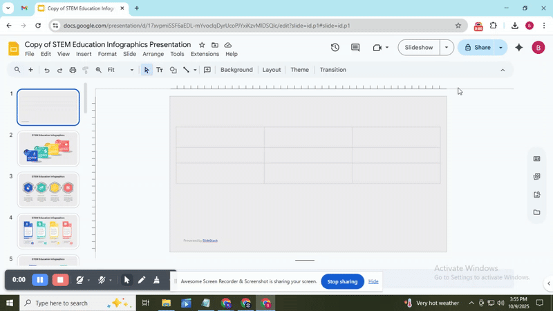The height and width of the screenshot is (311, 553).
Task: Open the Insert menu
Action: (x=84, y=54)
